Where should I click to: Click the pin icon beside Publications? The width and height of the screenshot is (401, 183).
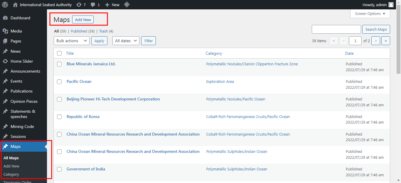point(5,91)
